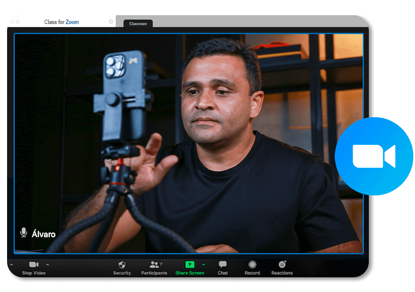Click the Álvaro name label

pos(43,234)
